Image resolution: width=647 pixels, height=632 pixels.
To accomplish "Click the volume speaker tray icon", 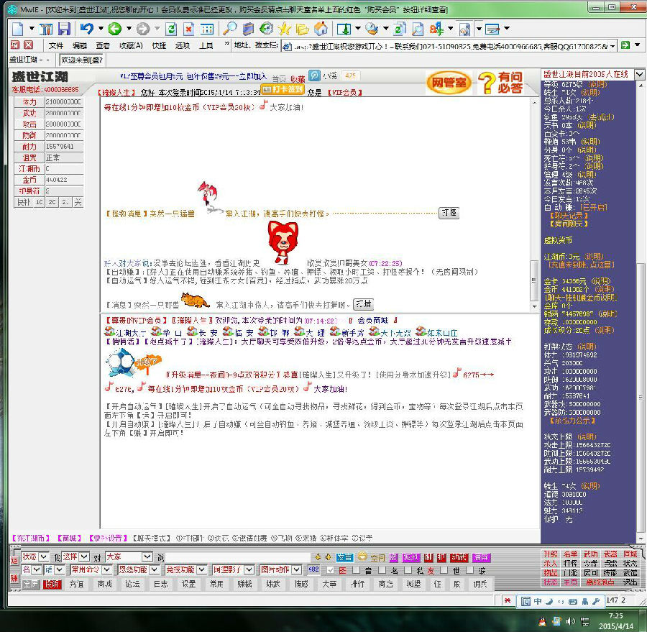I will point(571,621).
